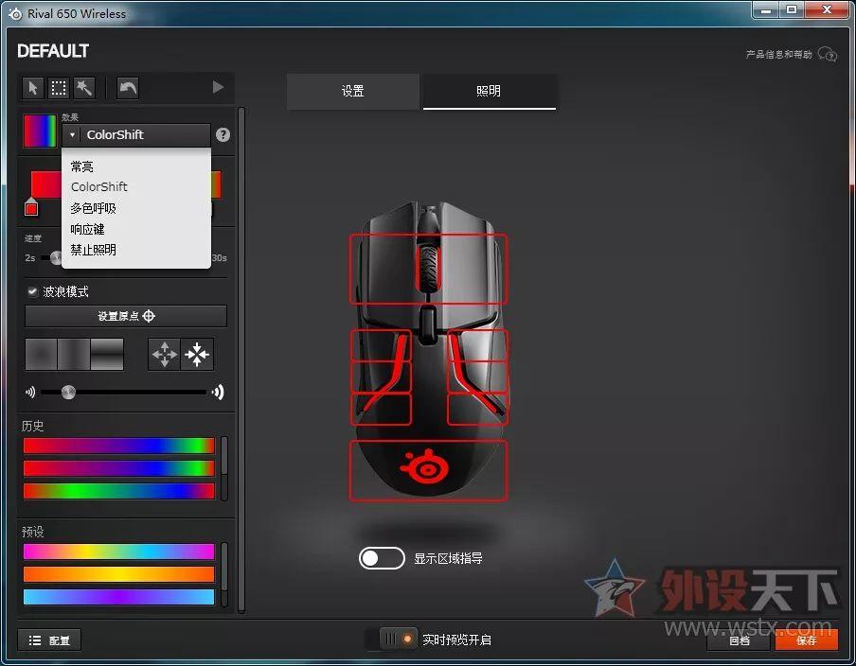Select the vertical wave pattern thumbnail
This screenshot has height=666, width=856.
tap(107, 355)
